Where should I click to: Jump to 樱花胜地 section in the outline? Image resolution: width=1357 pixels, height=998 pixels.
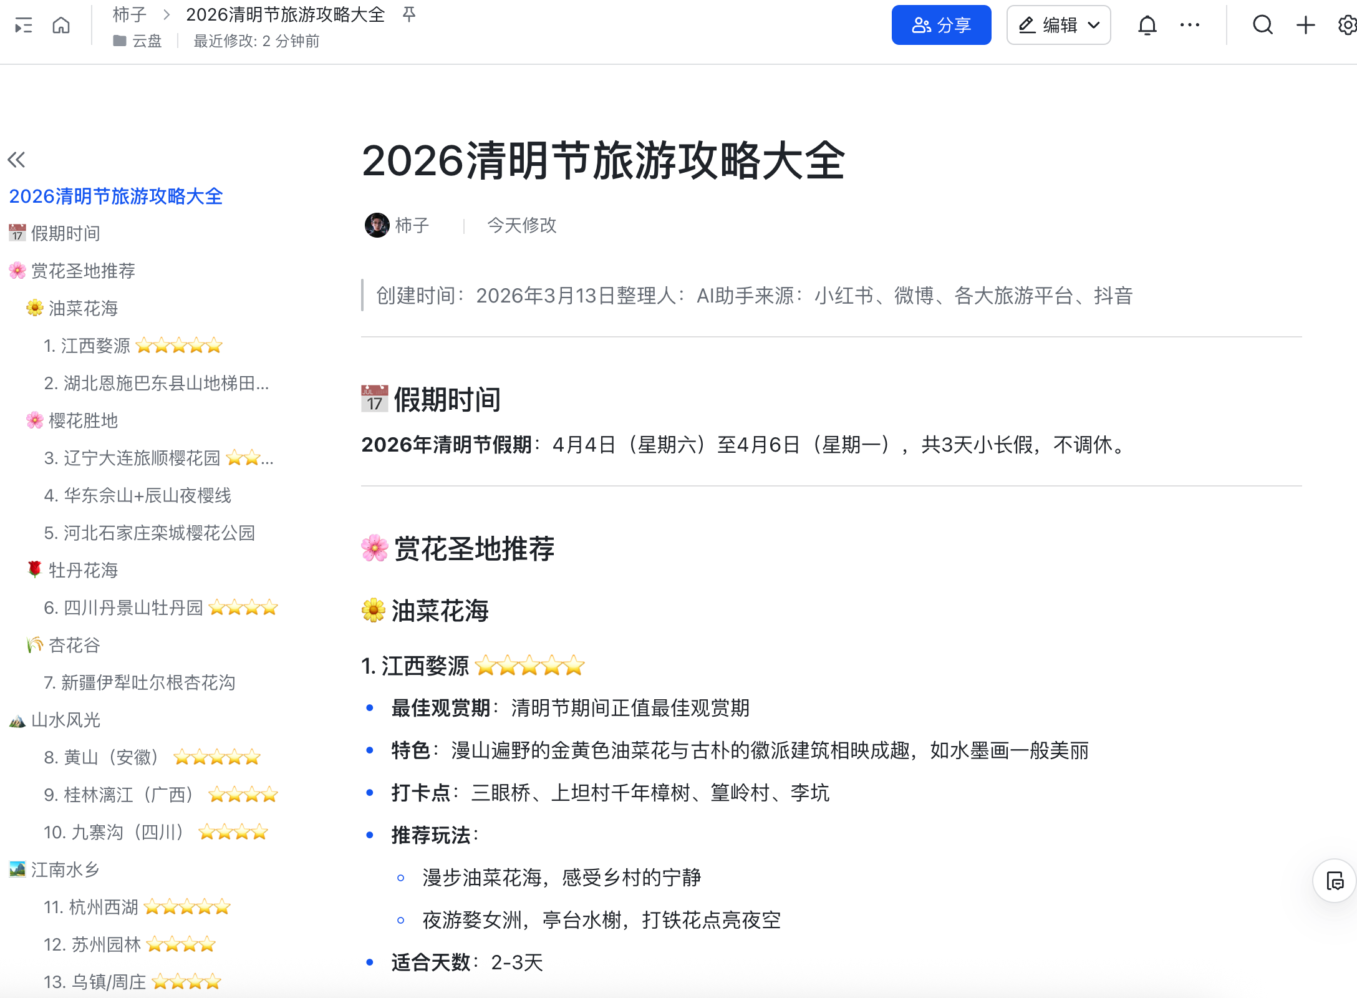82,420
